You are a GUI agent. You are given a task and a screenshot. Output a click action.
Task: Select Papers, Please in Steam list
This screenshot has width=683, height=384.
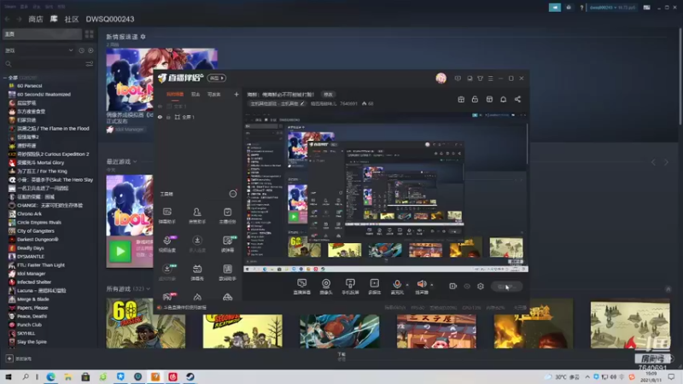[x=32, y=308]
